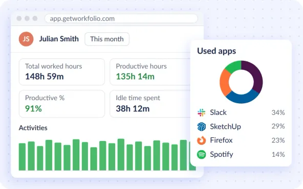
Task: Open the This month period selector
Action: coord(107,39)
